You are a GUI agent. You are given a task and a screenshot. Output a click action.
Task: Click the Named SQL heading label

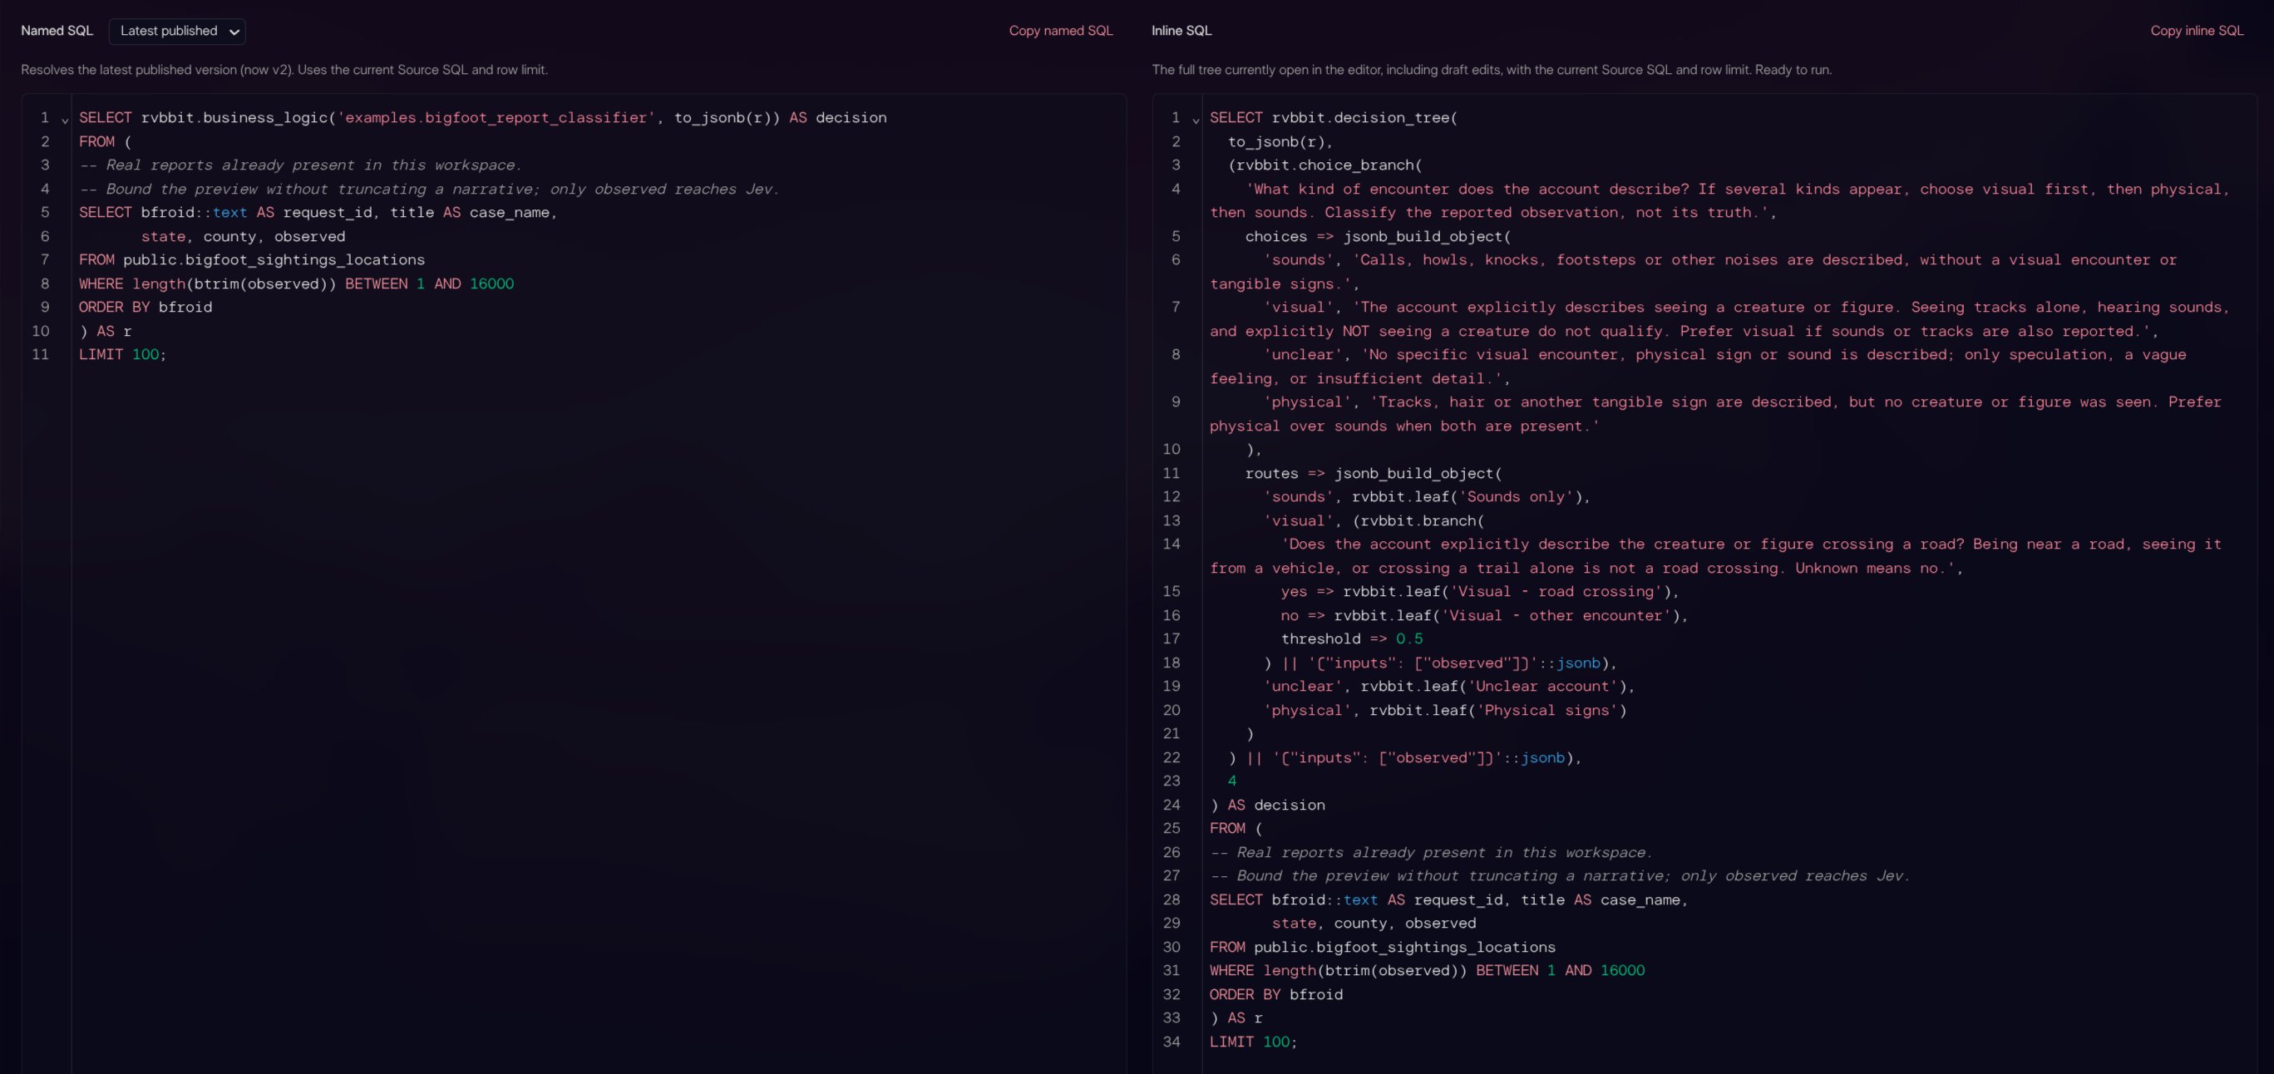pos(57,31)
